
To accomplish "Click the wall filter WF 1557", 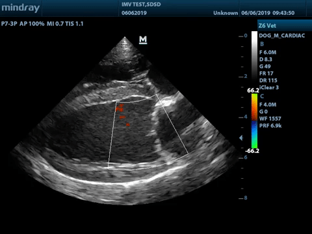I will (x=270, y=118).
